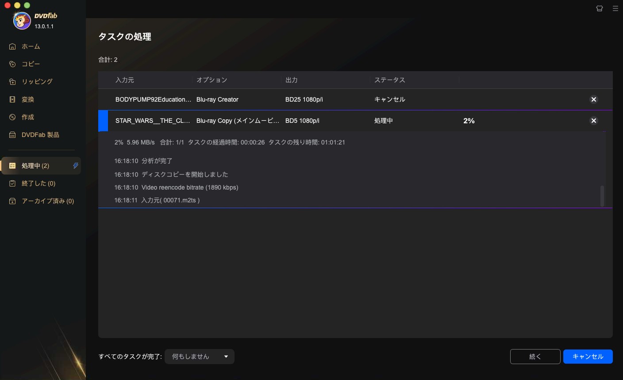Select the Ripping (リッピング) icon
The width and height of the screenshot is (623, 380).
(x=12, y=82)
